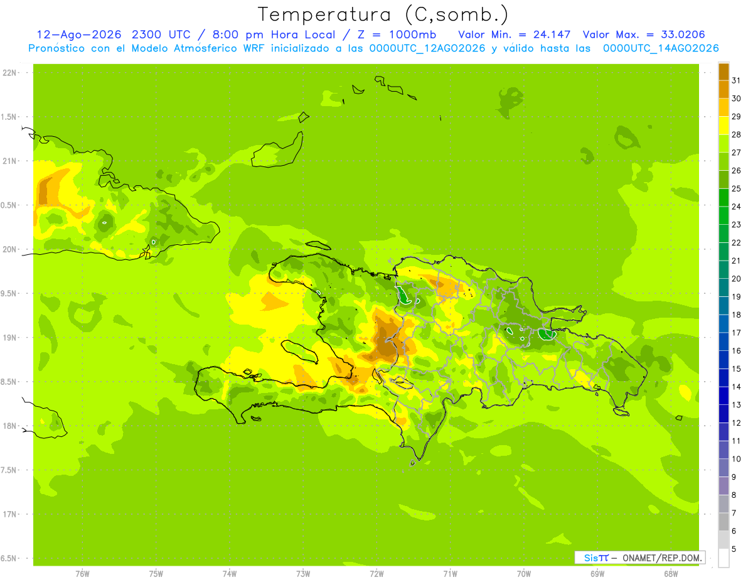753x582 pixels.
Task: Click the '70W' longitude label
Action: 523,574
